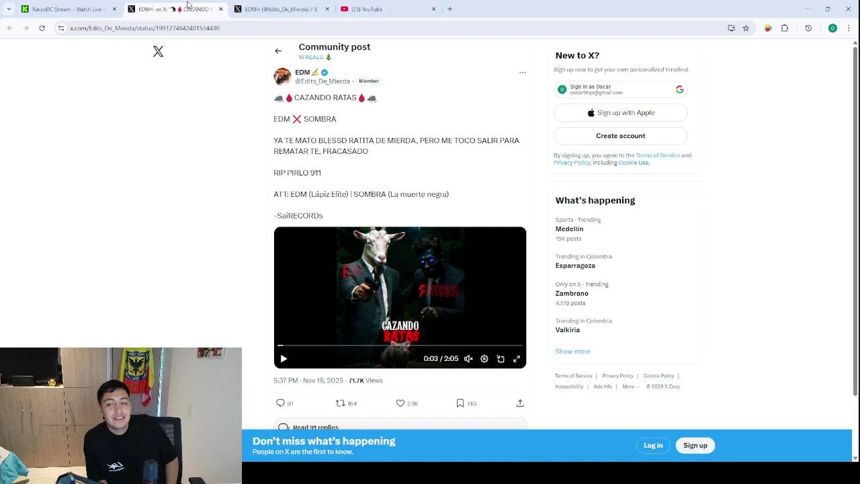Viewport: 860px width, 484px height.
Task: Enter fullscreen on the video
Action: [517, 359]
